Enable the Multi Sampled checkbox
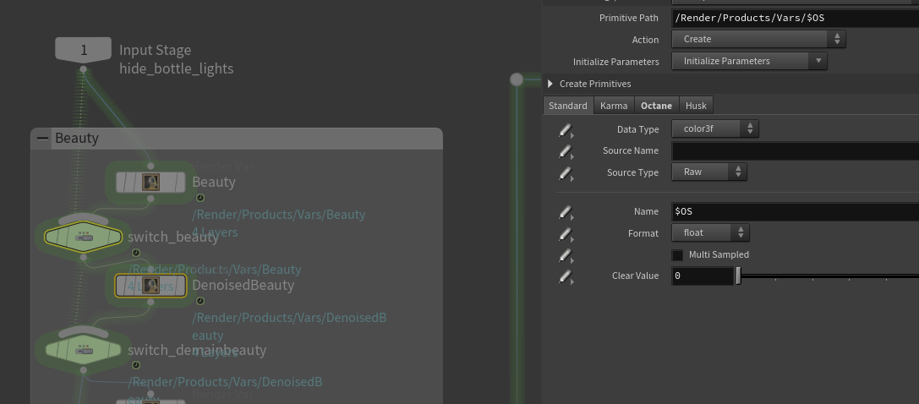The width and height of the screenshot is (919, 404). pyautogui.click(x=678, y=255)
